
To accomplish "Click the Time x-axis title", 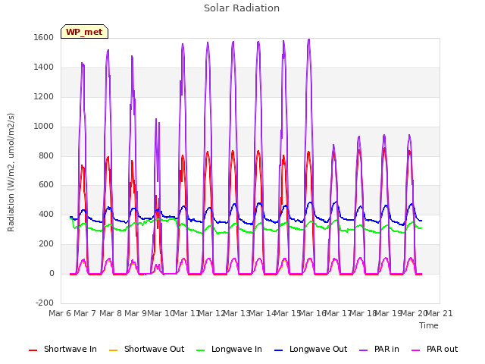I will pos(429,325).
